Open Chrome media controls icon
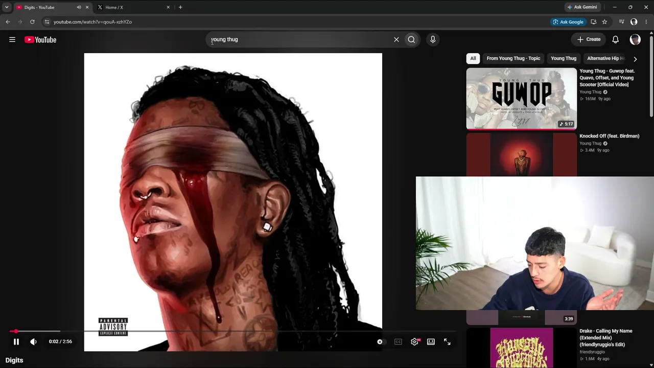This screenshot has width=654, height=368. pyautogui.click(x=621, y=22)
